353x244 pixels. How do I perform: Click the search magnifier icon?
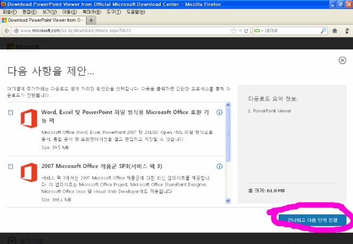[323, 30]
